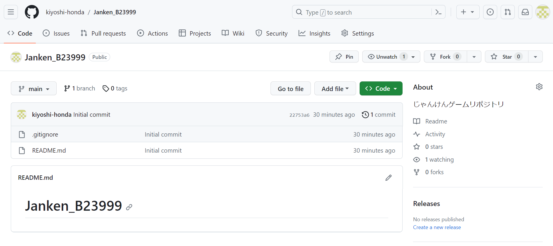This screenshot has width=553, height=246.
Task: Open the GitHub homepage logo
Action: tap(32, 12)
